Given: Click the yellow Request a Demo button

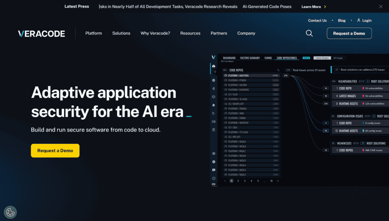Looking at the screenshot, I should tap(55, 150).
